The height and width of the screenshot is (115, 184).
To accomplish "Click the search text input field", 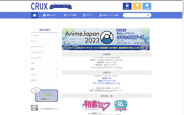I will 133,15.
